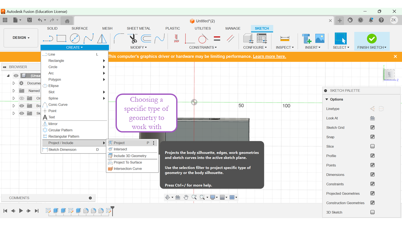Choose the Spline tool icon in toolbar
The width and height of the screenshot is (402, 226).
[x=88, y=39]
